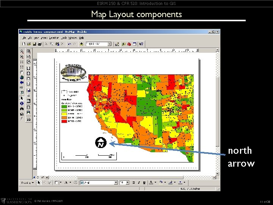
Task: Open the font size dropdown
Action: point(128,183)
